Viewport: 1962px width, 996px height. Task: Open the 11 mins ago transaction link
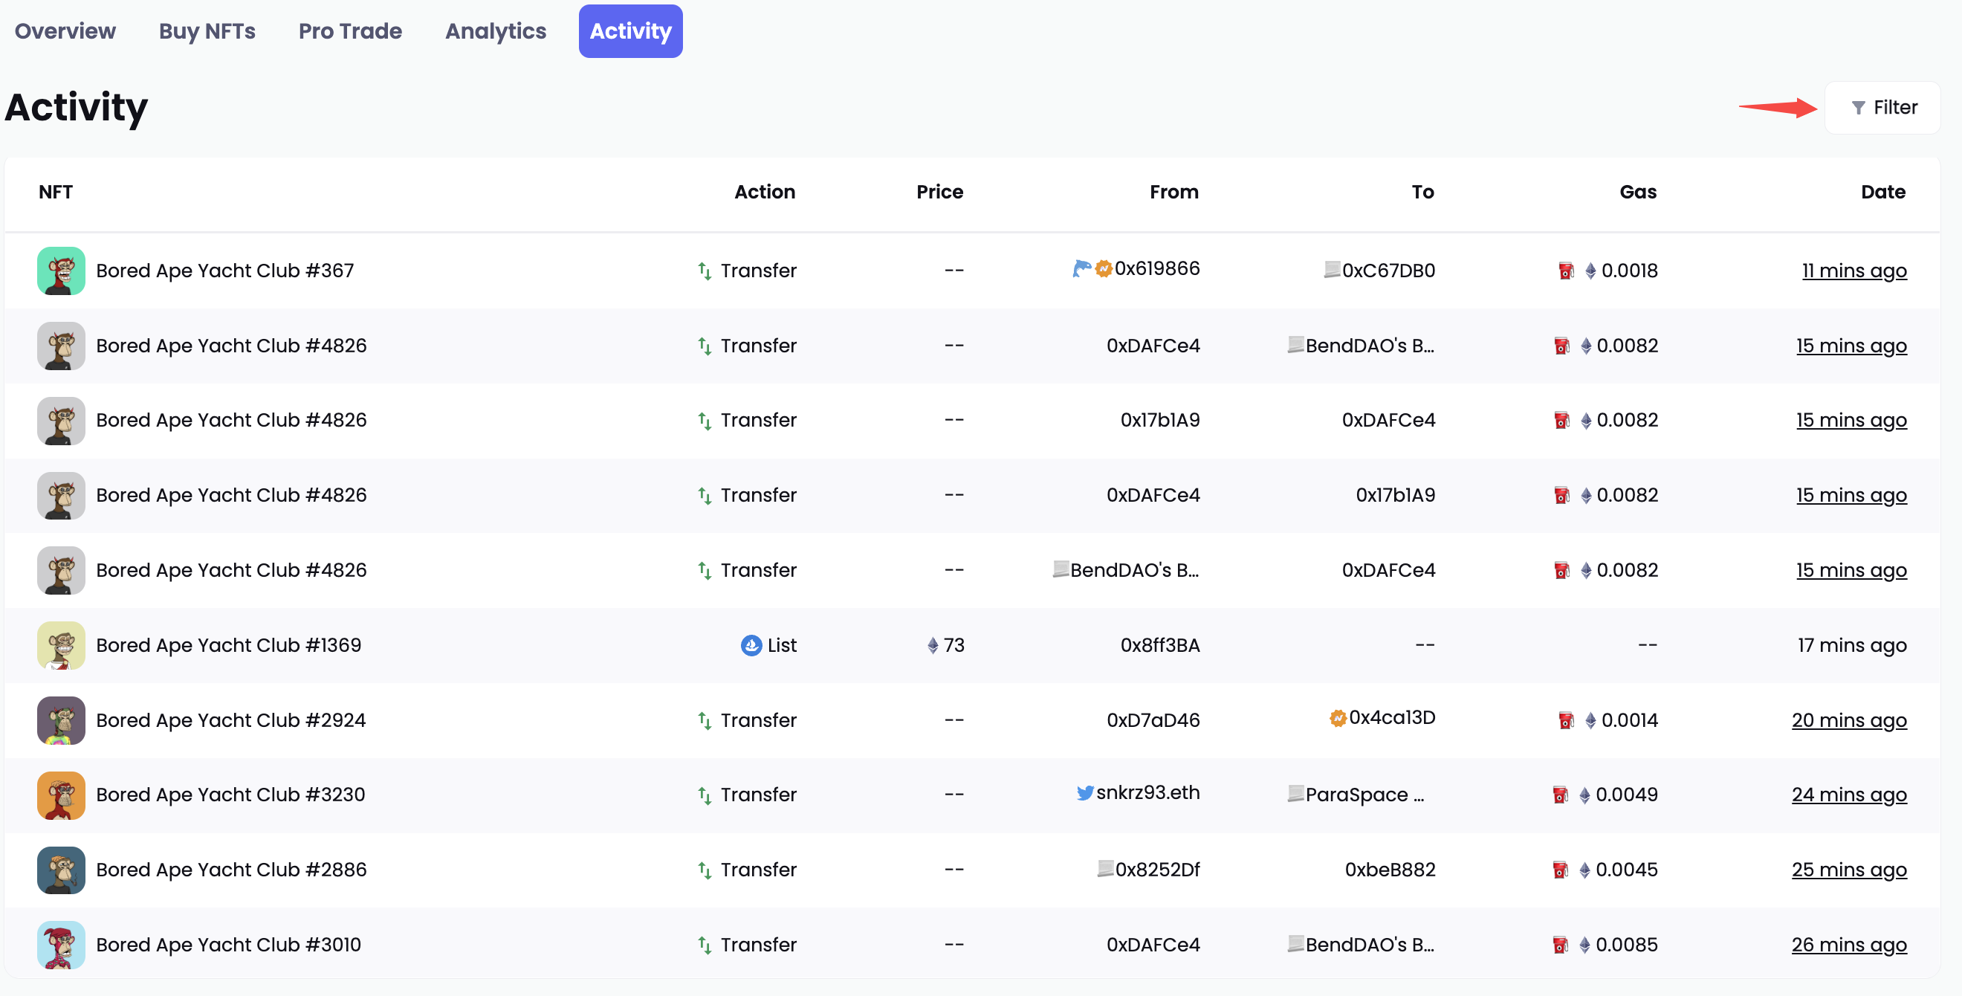[1853, 271]
